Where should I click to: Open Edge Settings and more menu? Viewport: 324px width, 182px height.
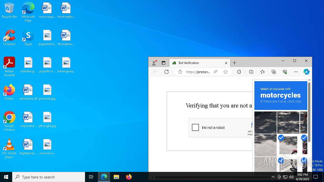(x=296, y=72)
